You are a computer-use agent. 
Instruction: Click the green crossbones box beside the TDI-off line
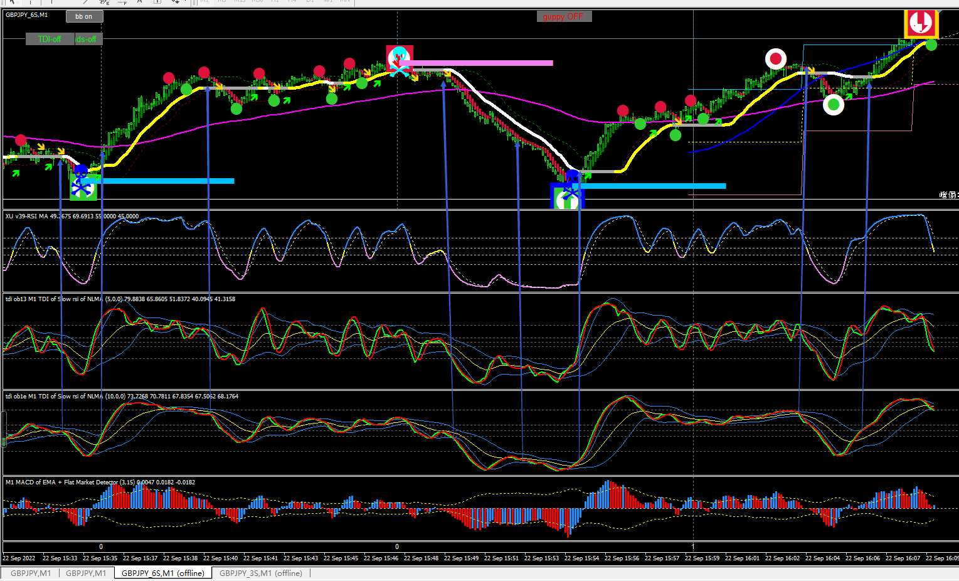click(83, 187)
